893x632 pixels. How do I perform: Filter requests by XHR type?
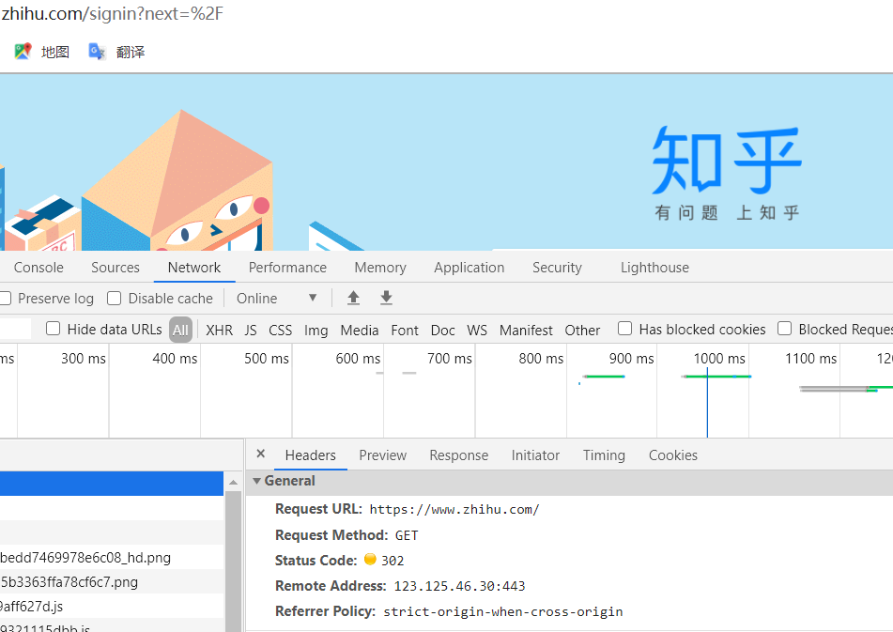(219, 330)
